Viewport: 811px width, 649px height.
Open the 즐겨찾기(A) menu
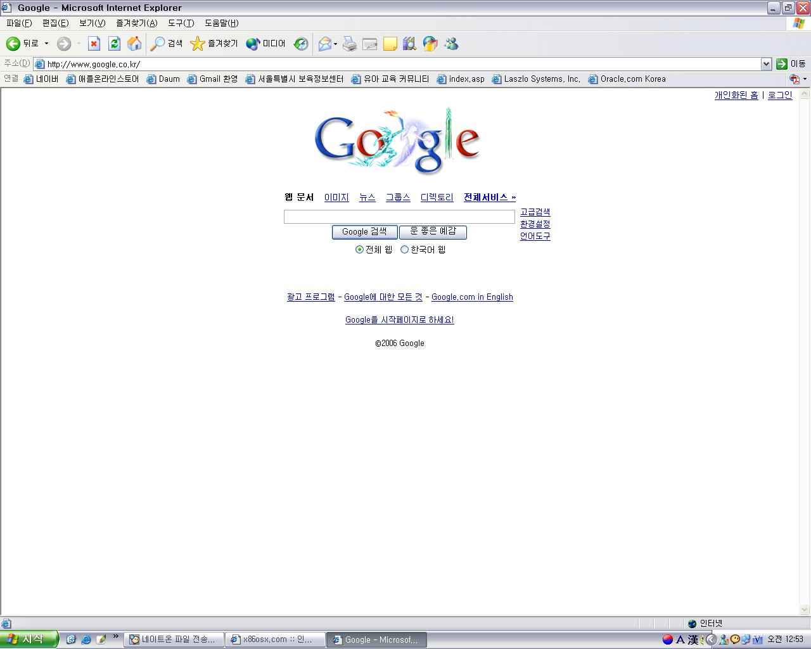pyautogui.click(x=136, y=23)
